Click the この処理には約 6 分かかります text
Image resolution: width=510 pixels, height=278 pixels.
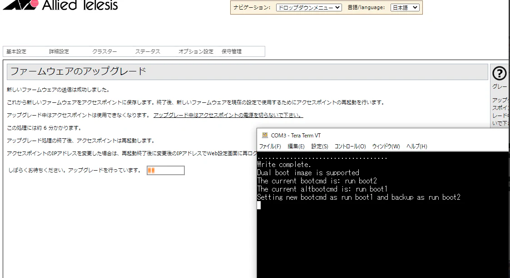(45, 128)
